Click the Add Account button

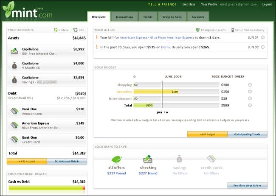point(27,161)
